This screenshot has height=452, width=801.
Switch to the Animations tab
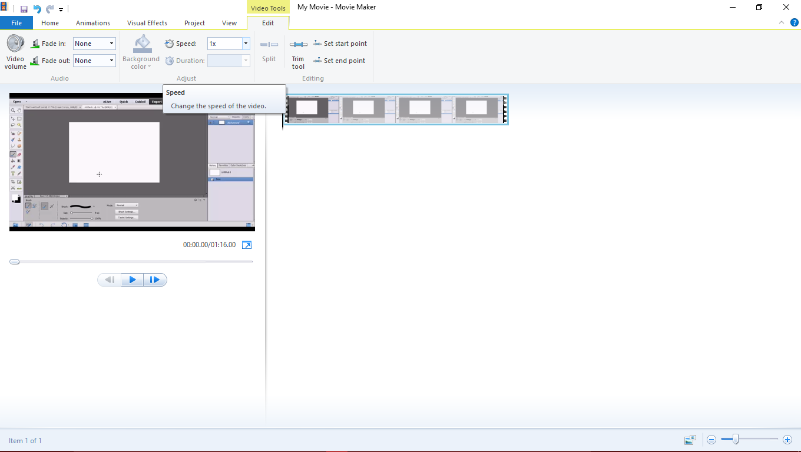(93, 23)
